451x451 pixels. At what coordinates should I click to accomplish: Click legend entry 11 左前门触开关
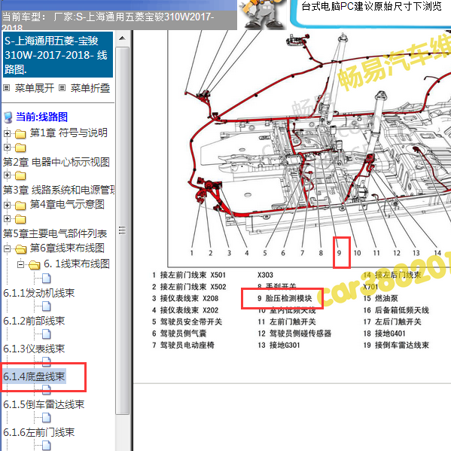click(x=287, y=321)
